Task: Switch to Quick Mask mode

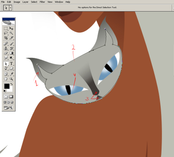Action: [11, 97]
